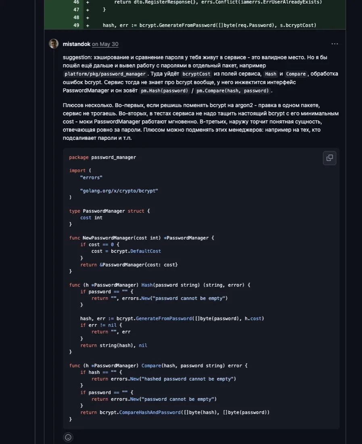Open the 'on May 30' comment permalink
Image resolution: width=362 pixels, height=444 pixels.
[105, 44]
